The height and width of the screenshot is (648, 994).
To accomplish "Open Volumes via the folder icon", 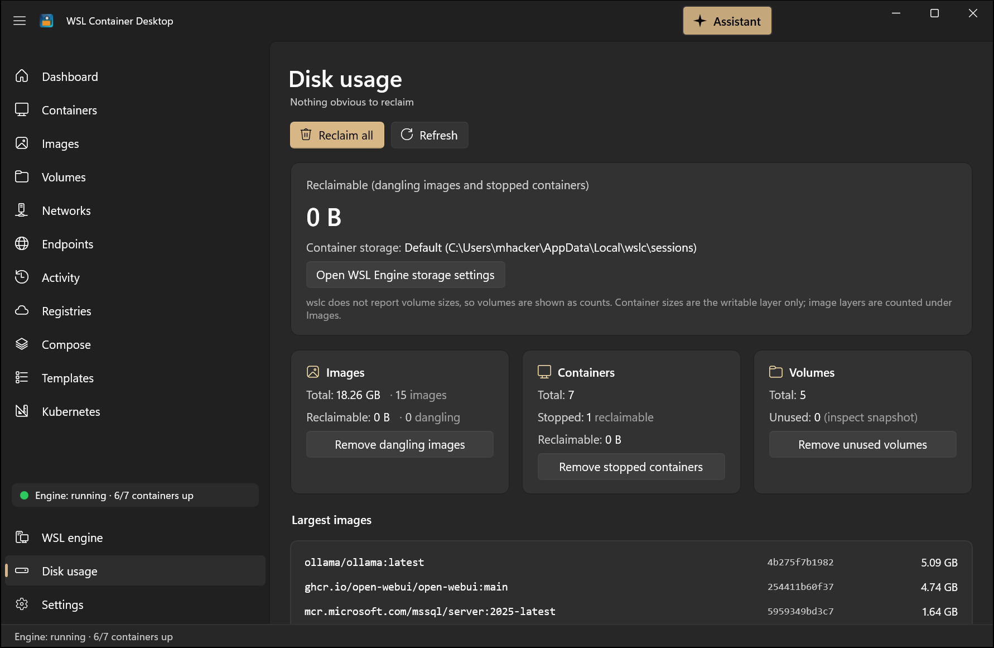I will click(x=22, y=176).
